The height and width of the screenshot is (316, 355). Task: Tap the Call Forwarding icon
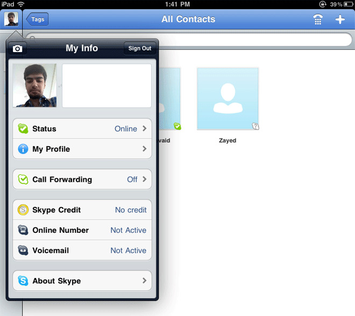click(23, 179)
